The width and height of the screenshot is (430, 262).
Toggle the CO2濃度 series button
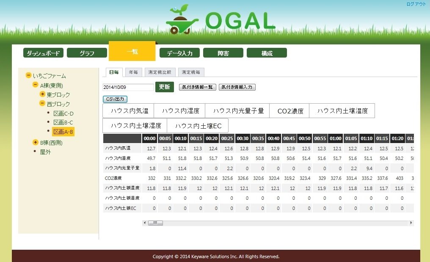pos(289,111)
